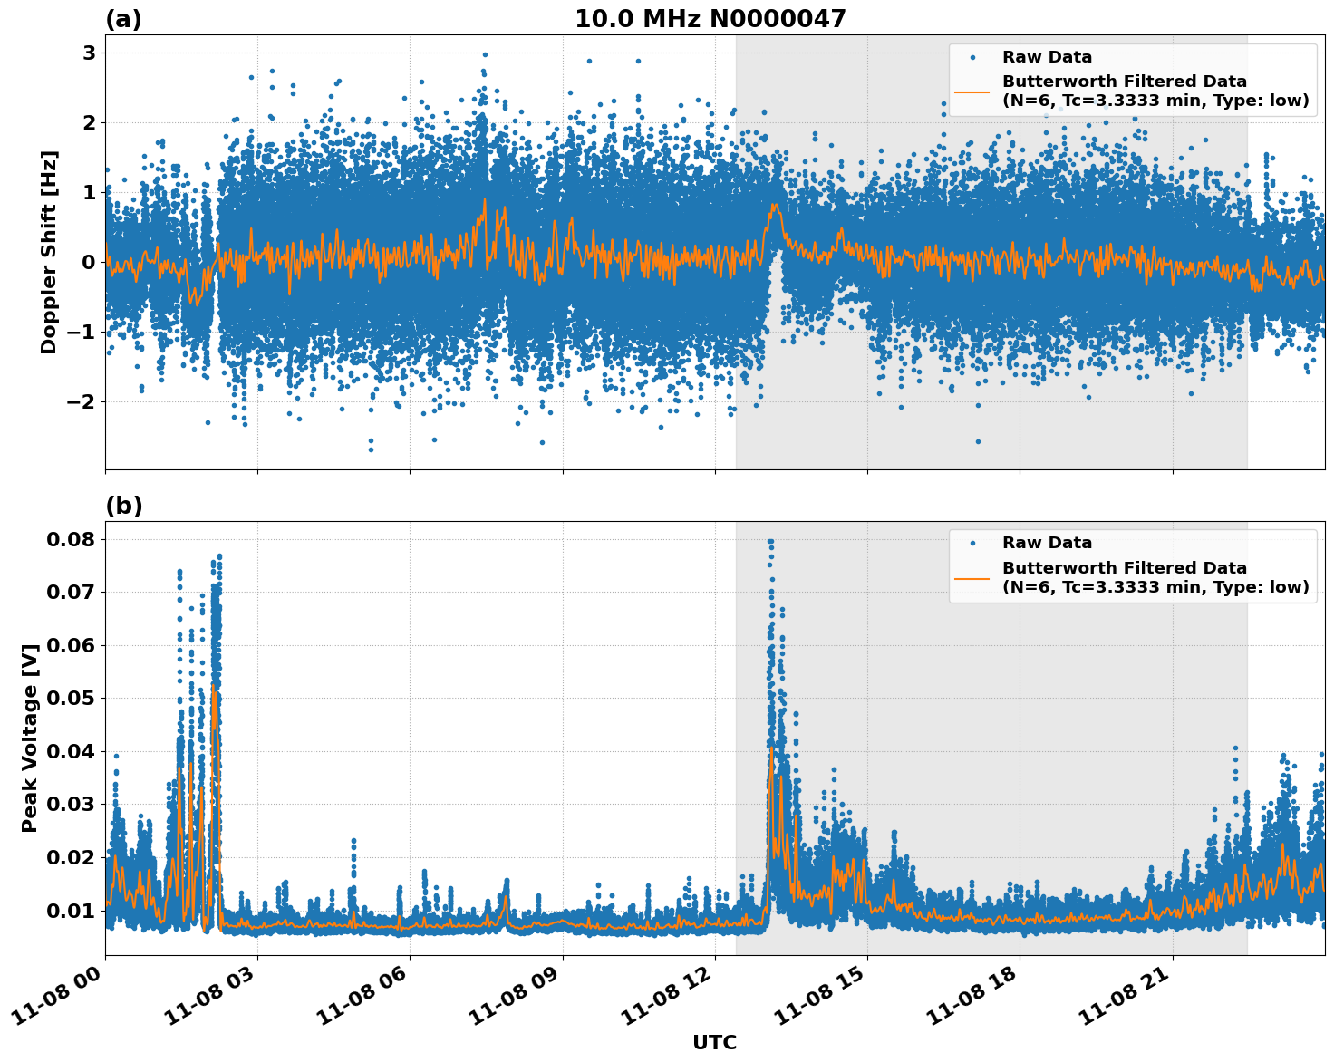Select the tallest voltage spike near 11-08 13
The width and height of the screenshot is (1334, 1062).
point(768,542)
